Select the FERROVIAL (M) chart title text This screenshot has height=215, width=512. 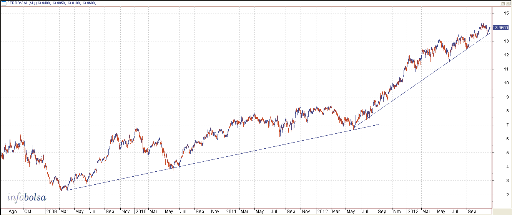pyautogui.click(x=22, y=3)
